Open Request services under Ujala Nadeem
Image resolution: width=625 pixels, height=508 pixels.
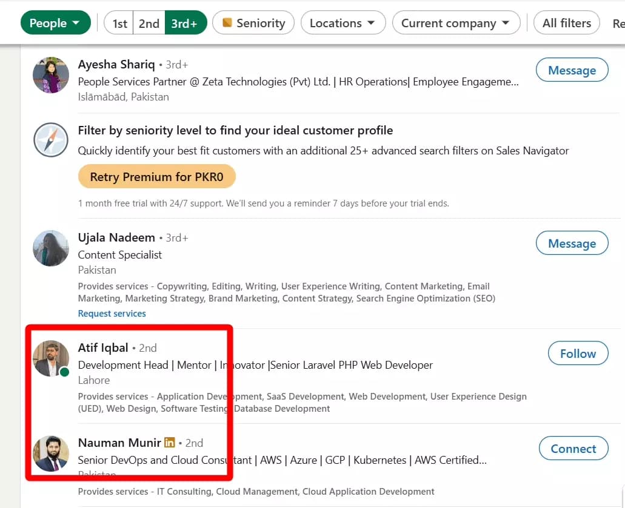[112, 313]
